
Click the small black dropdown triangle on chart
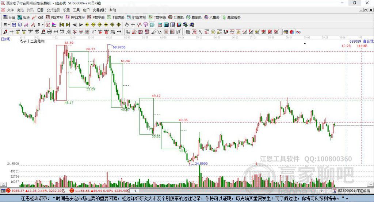point(305,44)
